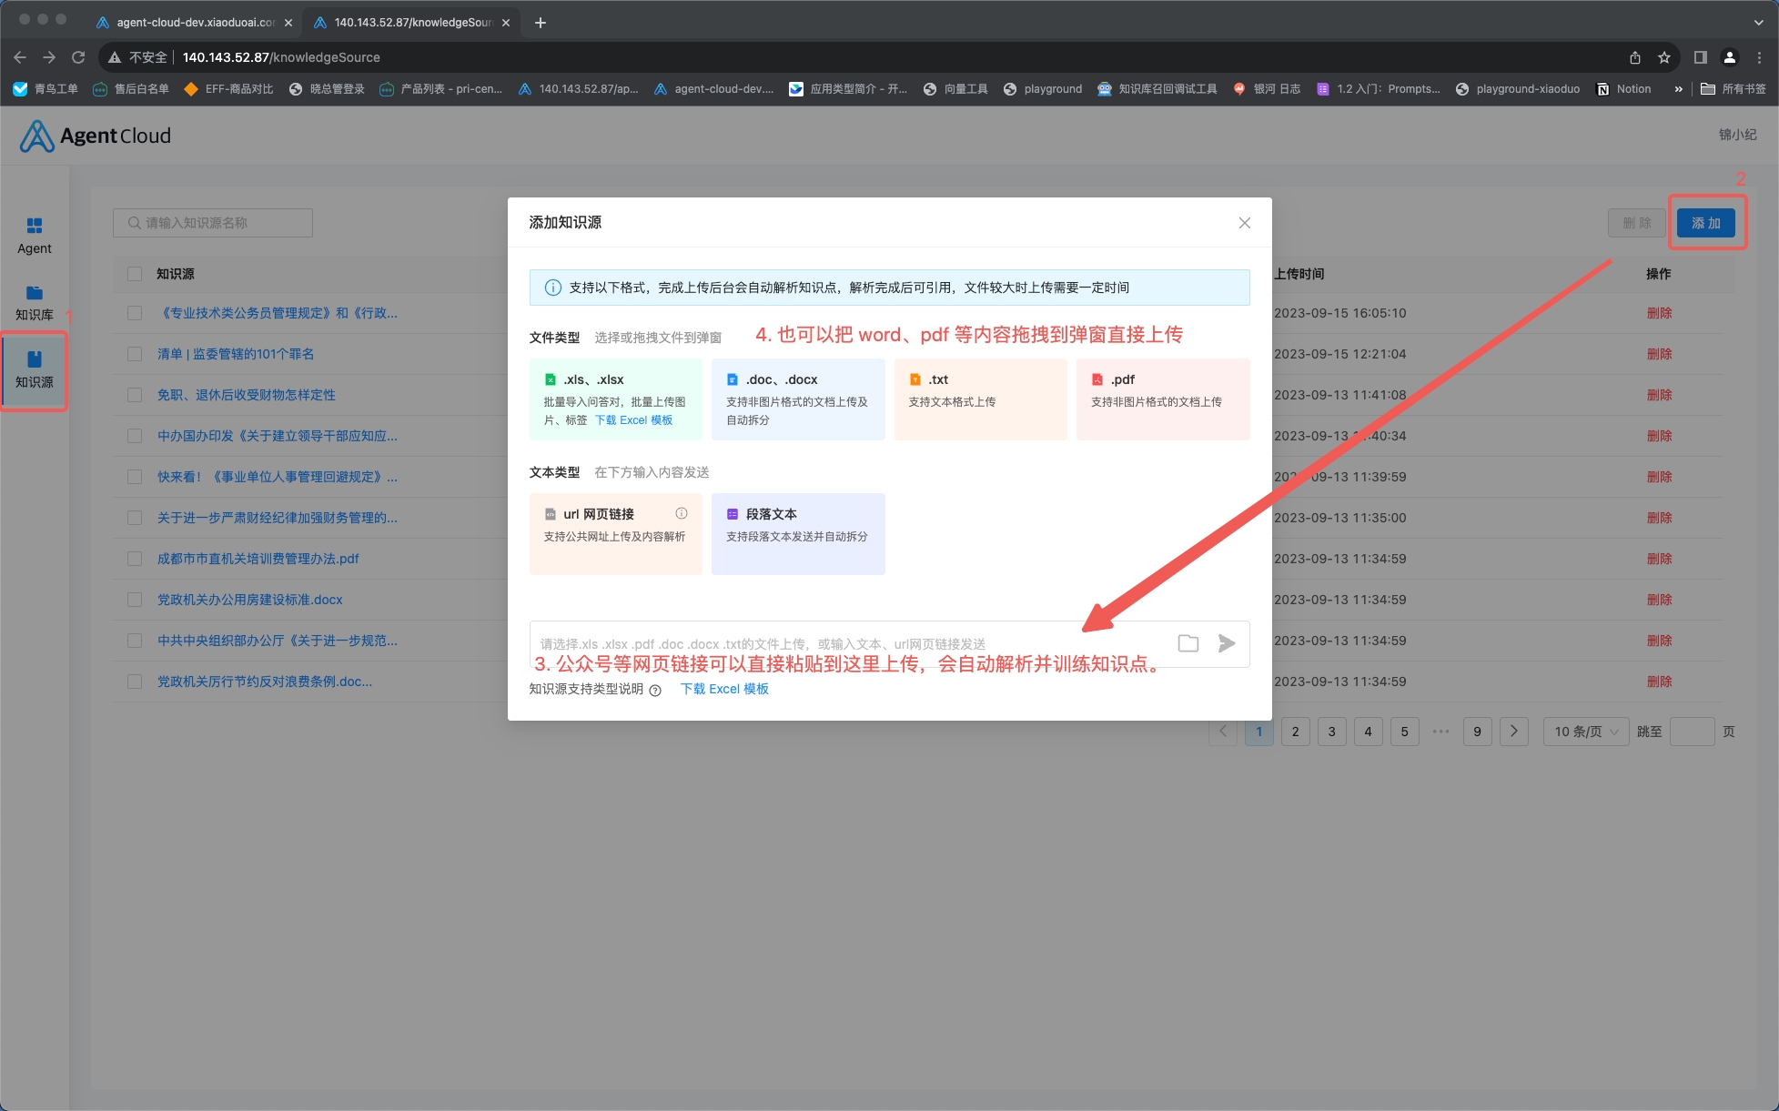Open 党政机关厉行节约反对浪费条例.doc... knowledge source
1779x1111 pixels.
click(x=265, y=682)
